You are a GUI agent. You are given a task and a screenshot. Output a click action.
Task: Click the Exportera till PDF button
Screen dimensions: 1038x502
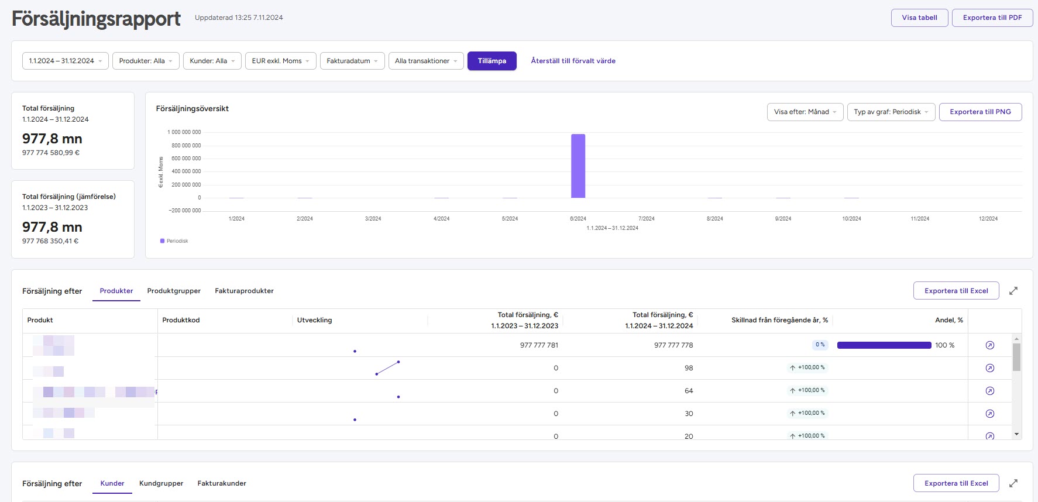pos(992,18)
